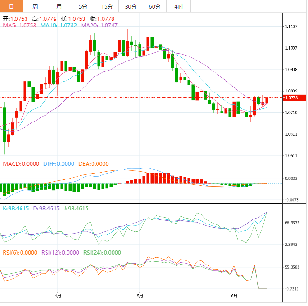Click the latest red candlestick at chart's right end

(267, 100)
